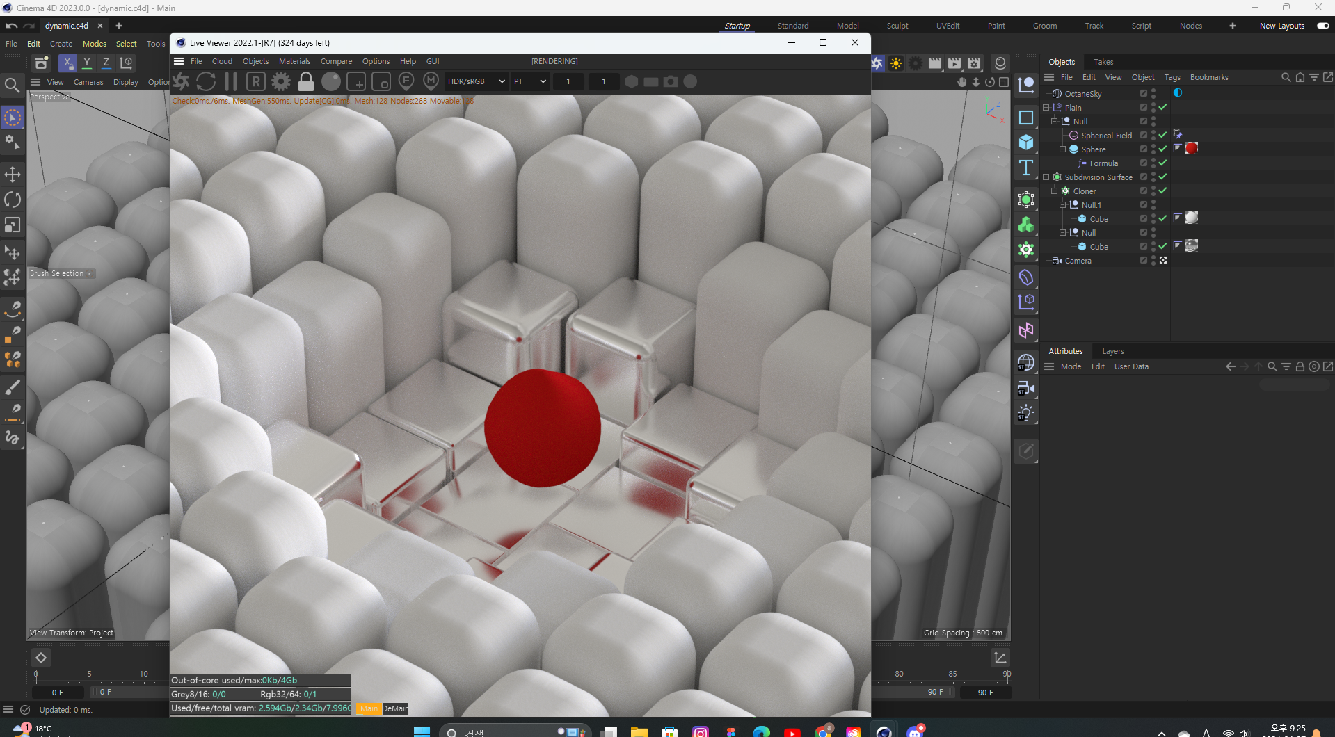Add Text spline tool icon
Screen dimensions: 1335x737
tap(1026, 168)
